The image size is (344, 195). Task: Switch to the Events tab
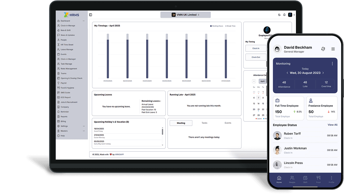click(228, 123)
